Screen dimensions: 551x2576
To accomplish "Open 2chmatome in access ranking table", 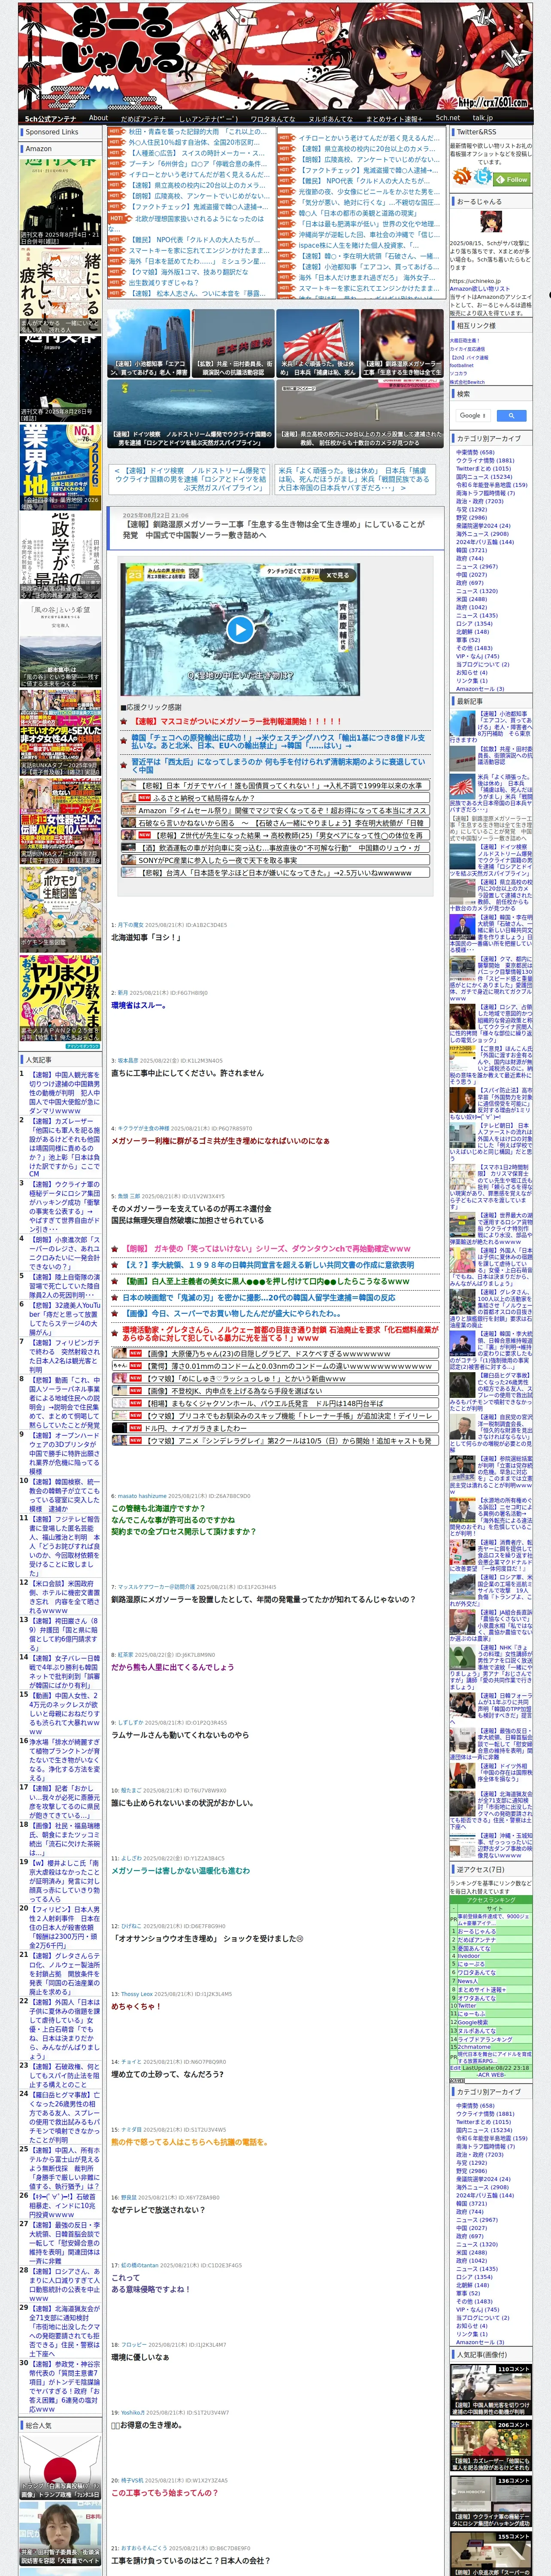I will [474, 2047].
